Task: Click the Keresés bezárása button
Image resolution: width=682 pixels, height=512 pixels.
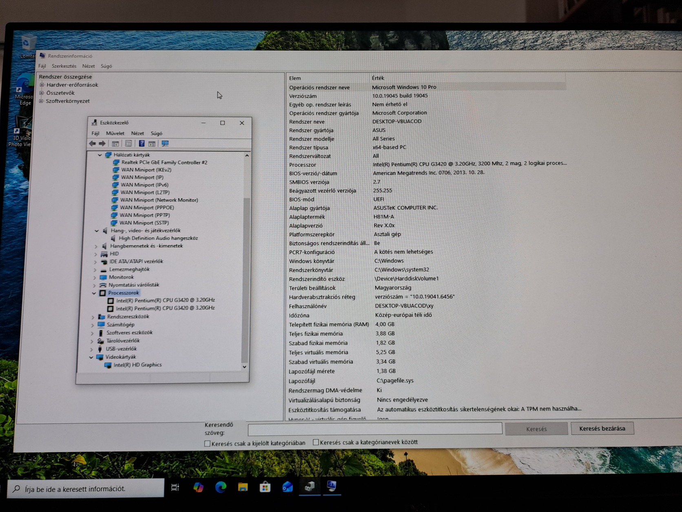Action: tap(602, 428)
